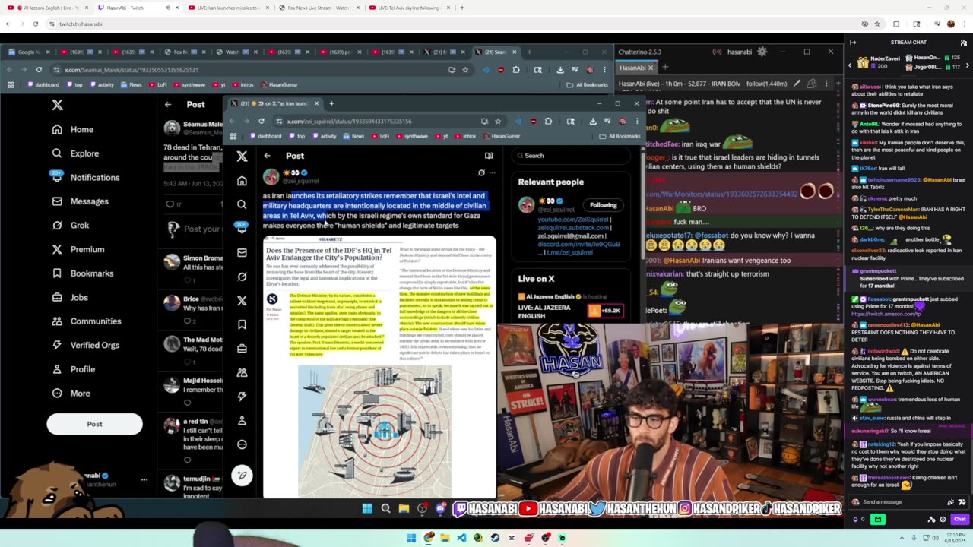The width and height of the screenshot is (973, 547).
Task: Open reader view icon on front post header
Action: click(489, 156)
